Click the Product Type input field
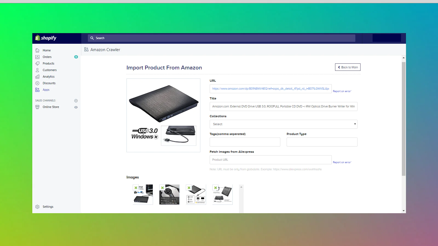Screen dimensions: 438x246 [322, 142]
